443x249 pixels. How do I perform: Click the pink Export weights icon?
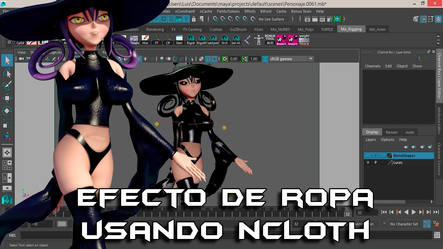(281, 40)
